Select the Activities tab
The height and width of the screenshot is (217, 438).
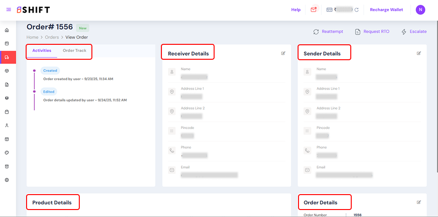tap(42, 50)
